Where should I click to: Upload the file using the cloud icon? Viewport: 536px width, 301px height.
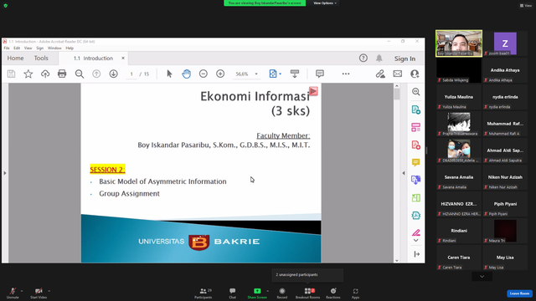pyautogui.click(x=45, y=74)
